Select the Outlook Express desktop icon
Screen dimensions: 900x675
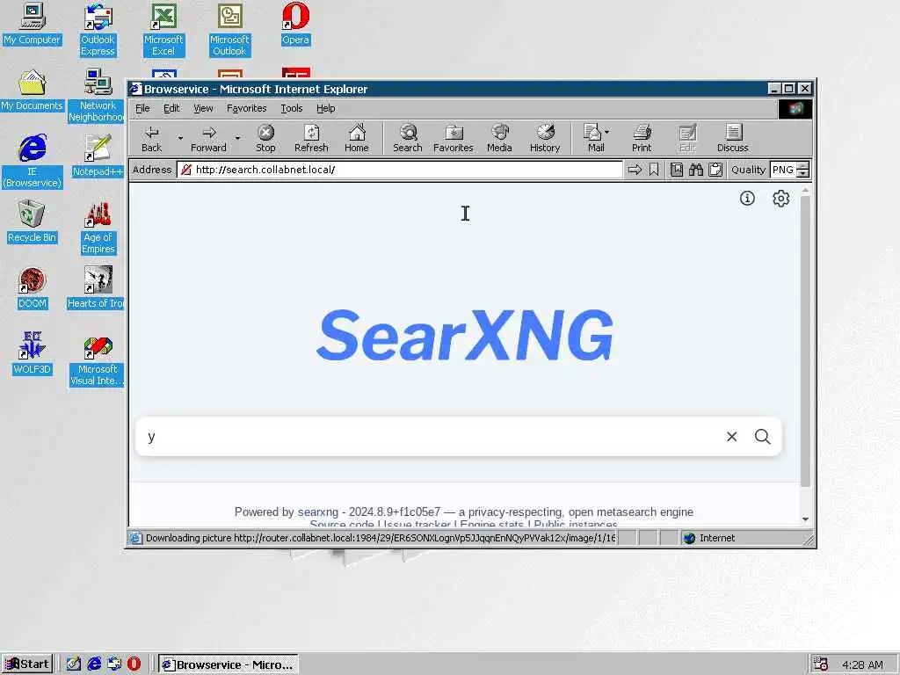coord(98,30)
